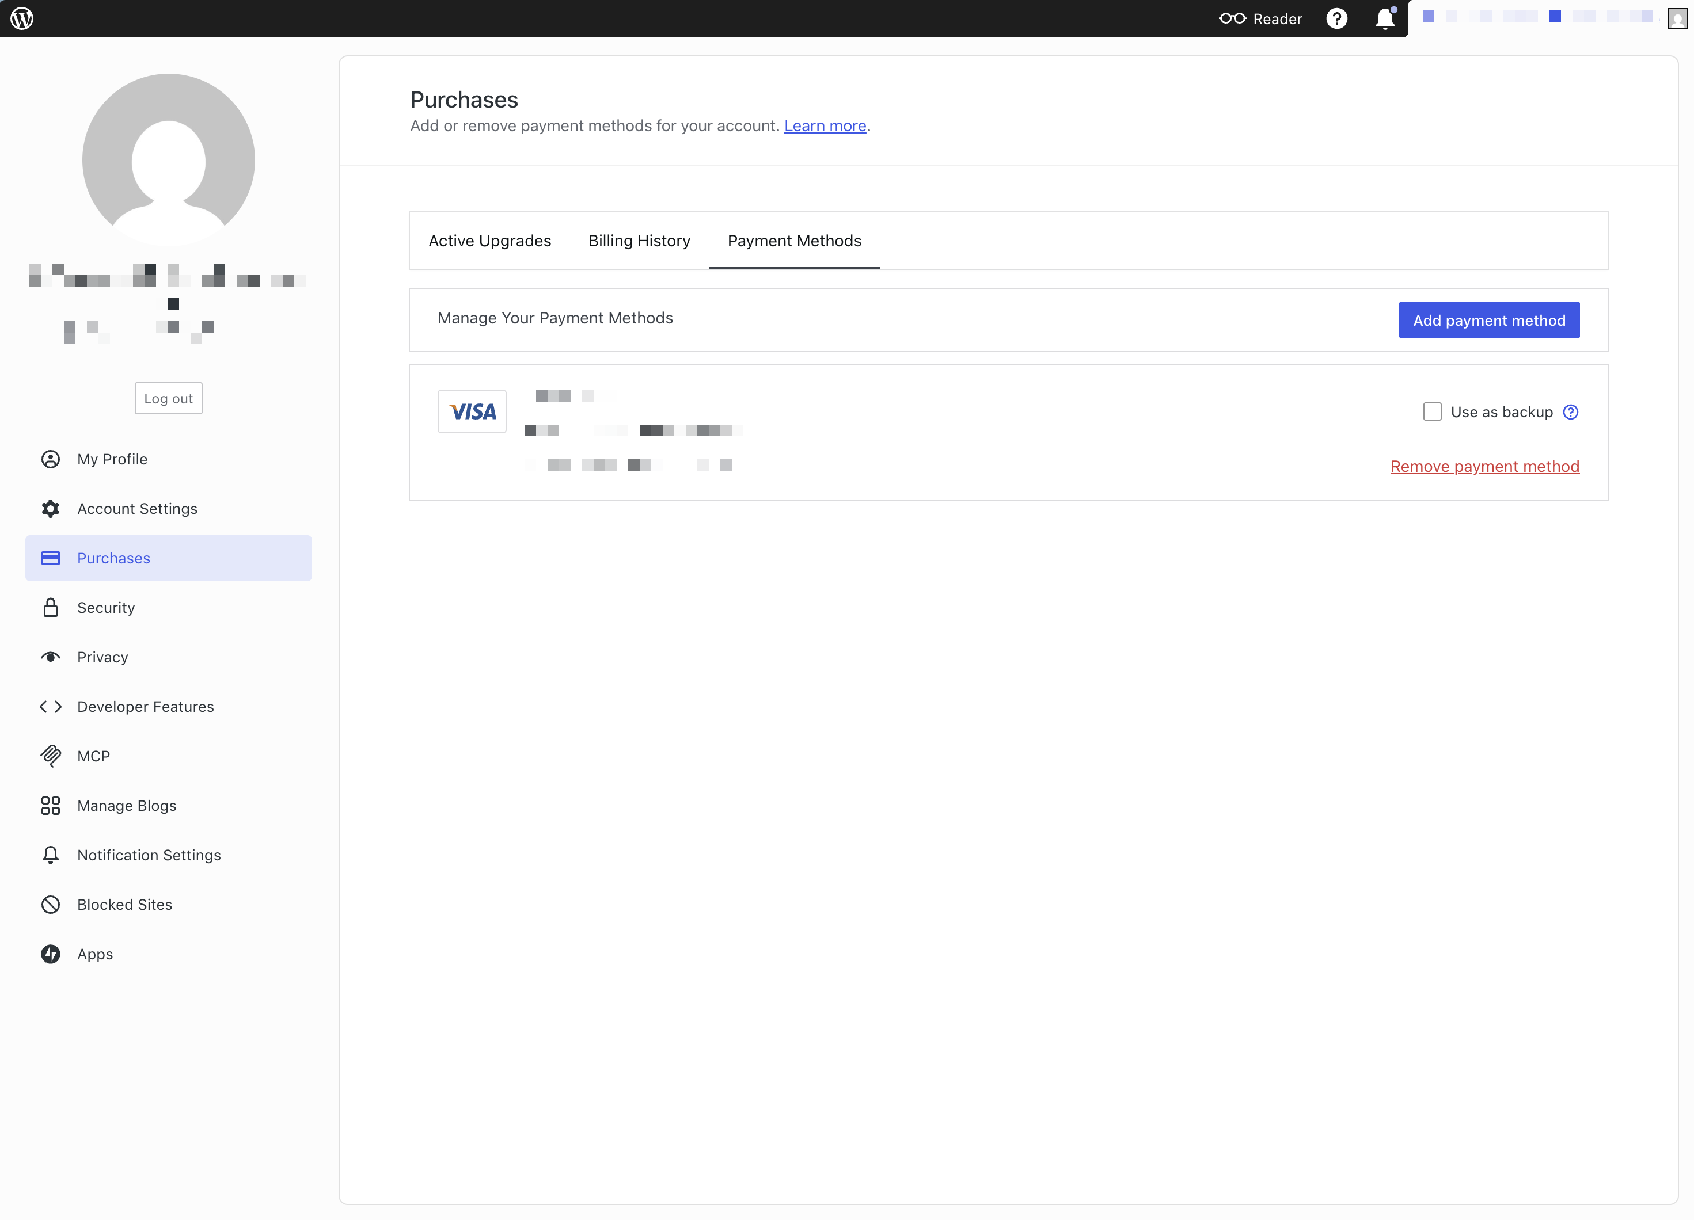Click the WordPress logo icon
The width and height of the screenshot is (1694, 1220).
pyautogui.click(x=22, y=18)
